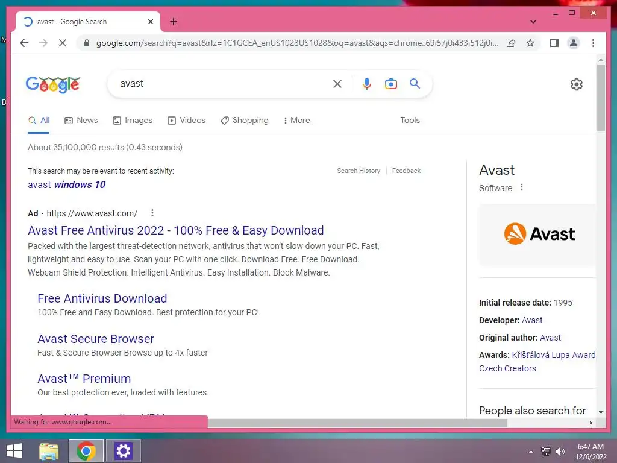Clear the search box text

tap(337, 83)
